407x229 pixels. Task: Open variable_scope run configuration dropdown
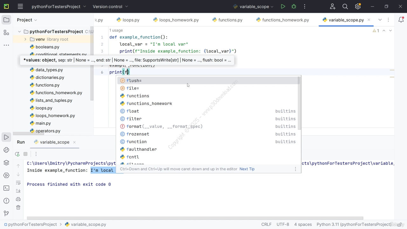253,6
